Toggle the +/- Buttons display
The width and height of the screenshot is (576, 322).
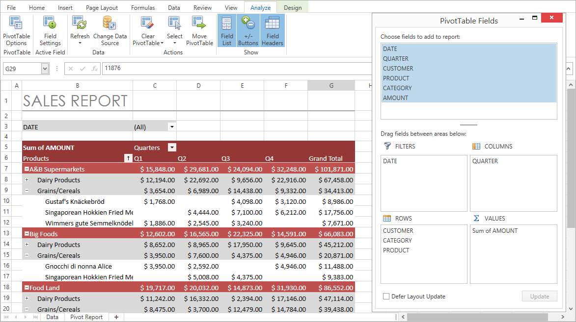(x=248, y=31)
